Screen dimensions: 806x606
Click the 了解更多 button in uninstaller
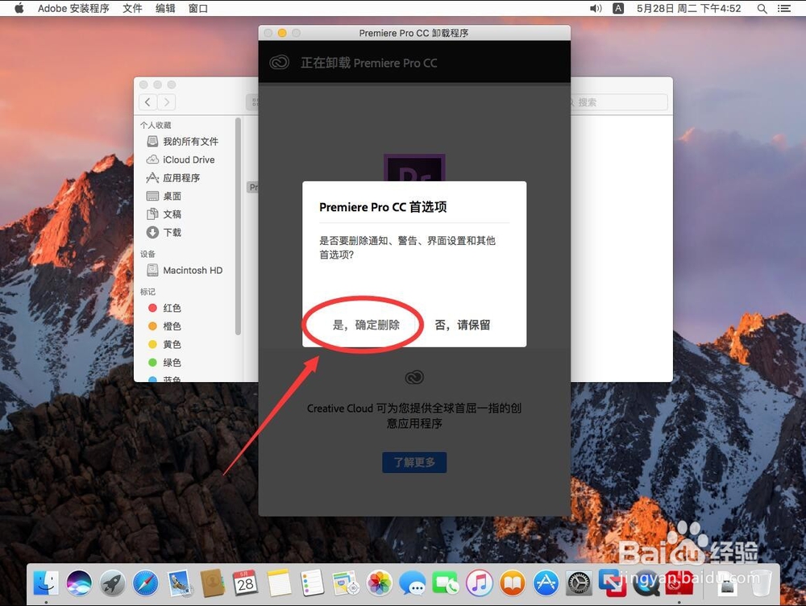click(x=414, y=462)
